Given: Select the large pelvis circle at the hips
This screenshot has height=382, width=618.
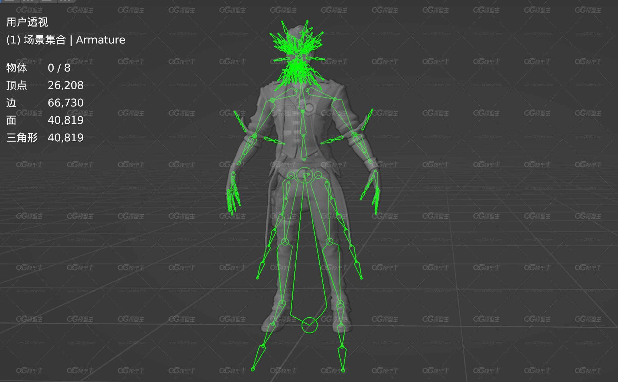Looking at the screenshot, I should [x=304, y=175].
